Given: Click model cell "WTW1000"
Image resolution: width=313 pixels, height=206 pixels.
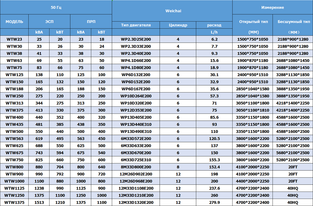Looking at the screenshot, I should 14,181.
